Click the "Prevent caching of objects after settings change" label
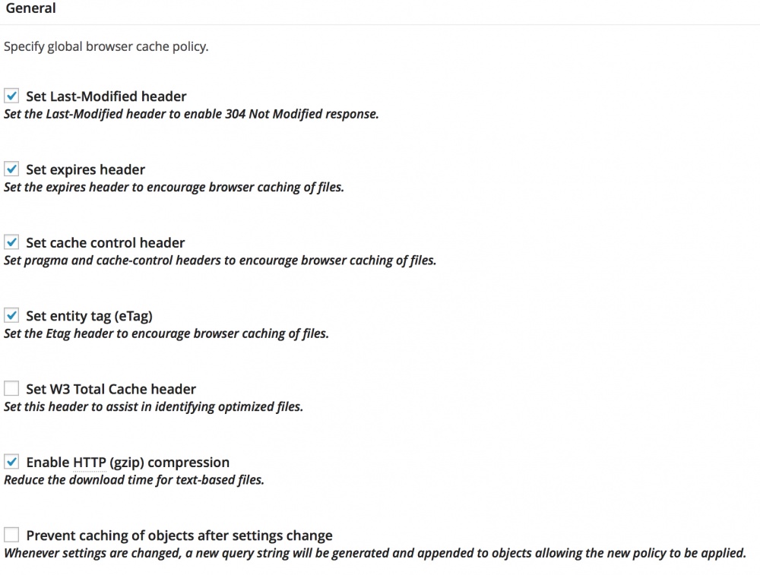Image resolution: width=760 pixels, height=575 pixels. pyautogui.click(x=179, y=535)
